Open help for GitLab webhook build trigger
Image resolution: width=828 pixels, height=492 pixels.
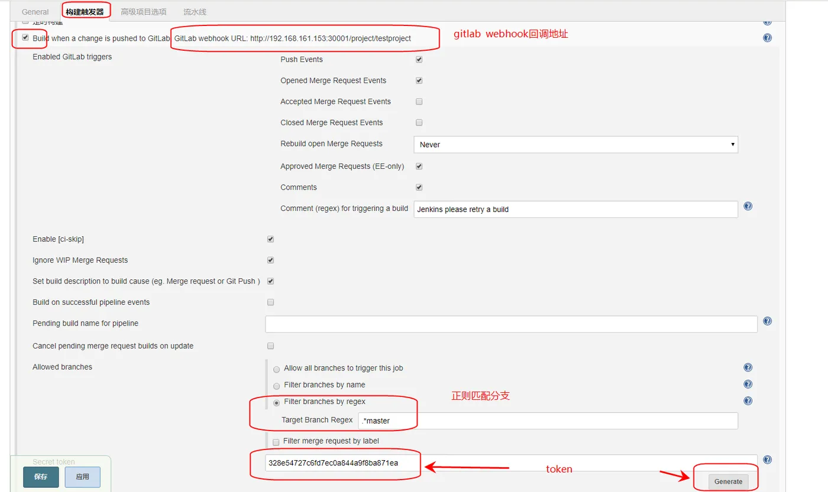[x=767, y=38]
